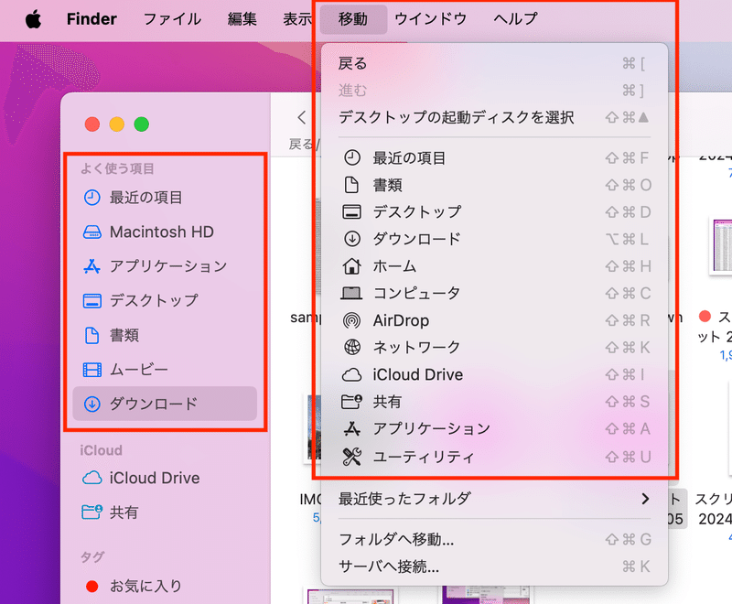Viewport: 732px width, 604px height.
Task: Click the globe icon for ネットワーク
Action: [x=352, y=347]
